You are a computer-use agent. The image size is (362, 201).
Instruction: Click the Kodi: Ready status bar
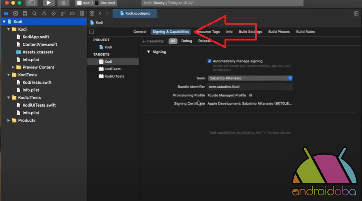point(222,3)
